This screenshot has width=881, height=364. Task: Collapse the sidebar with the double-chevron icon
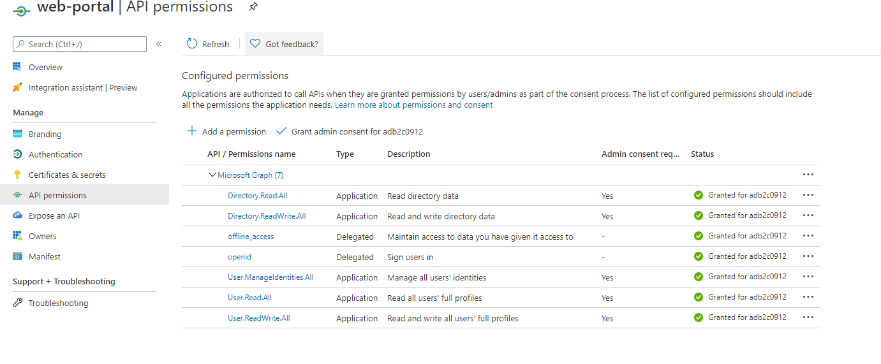point(159,44)
